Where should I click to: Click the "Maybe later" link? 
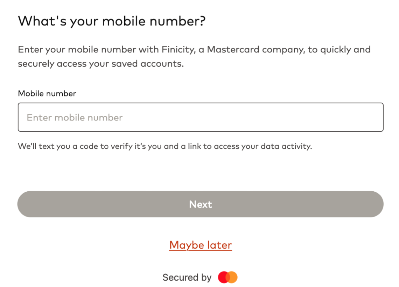click(201, 245)
